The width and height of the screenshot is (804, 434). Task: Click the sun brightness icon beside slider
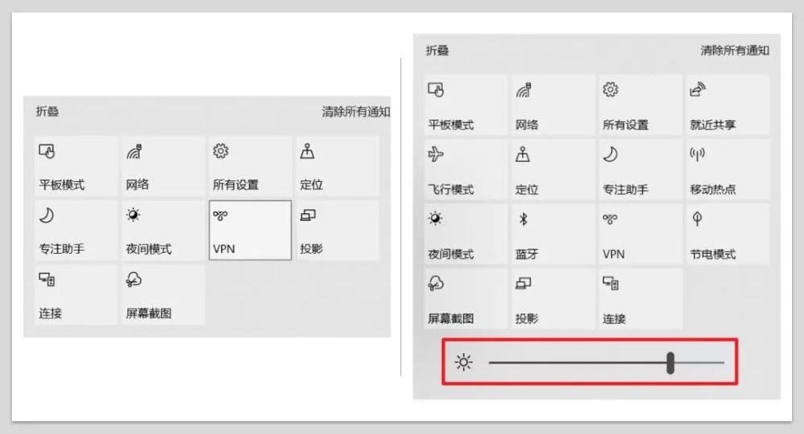[464, 362]
